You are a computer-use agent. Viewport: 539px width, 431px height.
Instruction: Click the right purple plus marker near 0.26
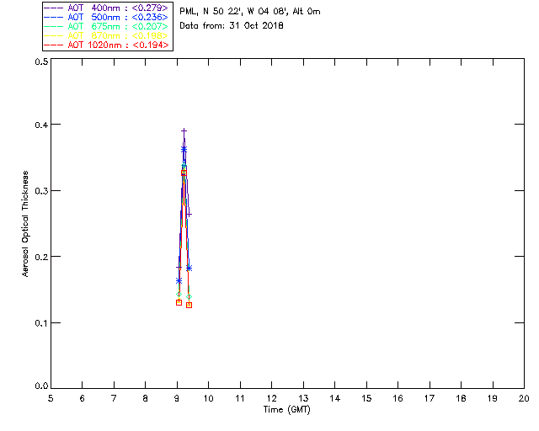coord(189,215)
